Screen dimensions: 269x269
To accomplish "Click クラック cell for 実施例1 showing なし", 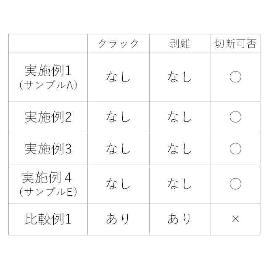I will tap(118, 77).
